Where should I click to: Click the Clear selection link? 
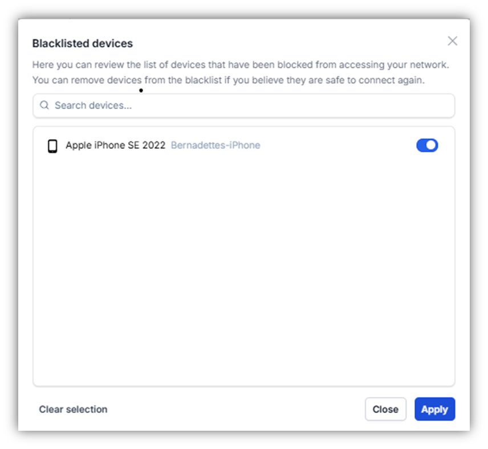coord(73,409)
